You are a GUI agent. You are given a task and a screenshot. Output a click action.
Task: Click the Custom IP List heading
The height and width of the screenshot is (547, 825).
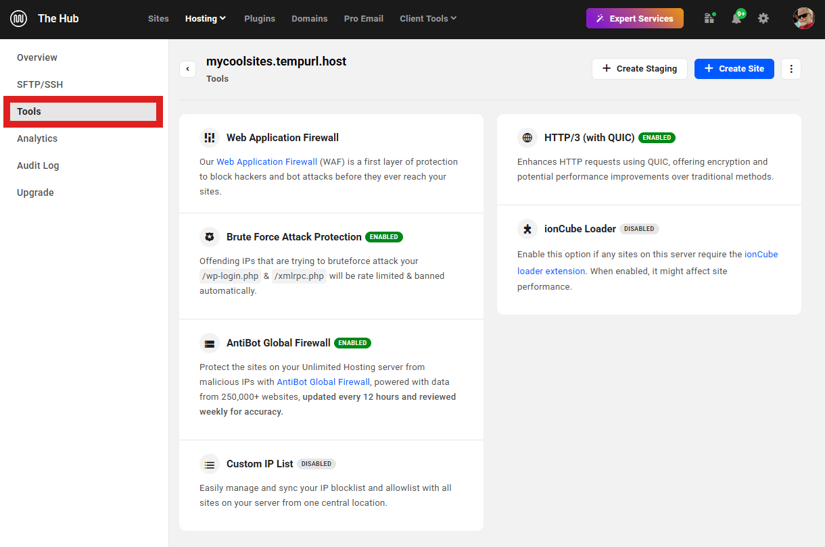click(260, 464)
